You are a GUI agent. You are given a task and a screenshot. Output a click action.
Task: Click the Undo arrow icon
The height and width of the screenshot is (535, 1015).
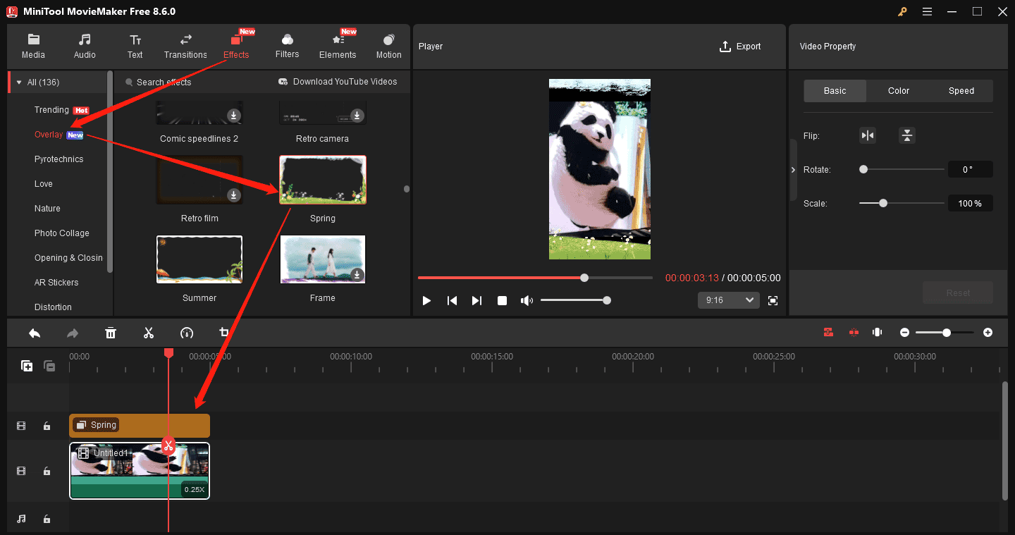click(35, 332)
